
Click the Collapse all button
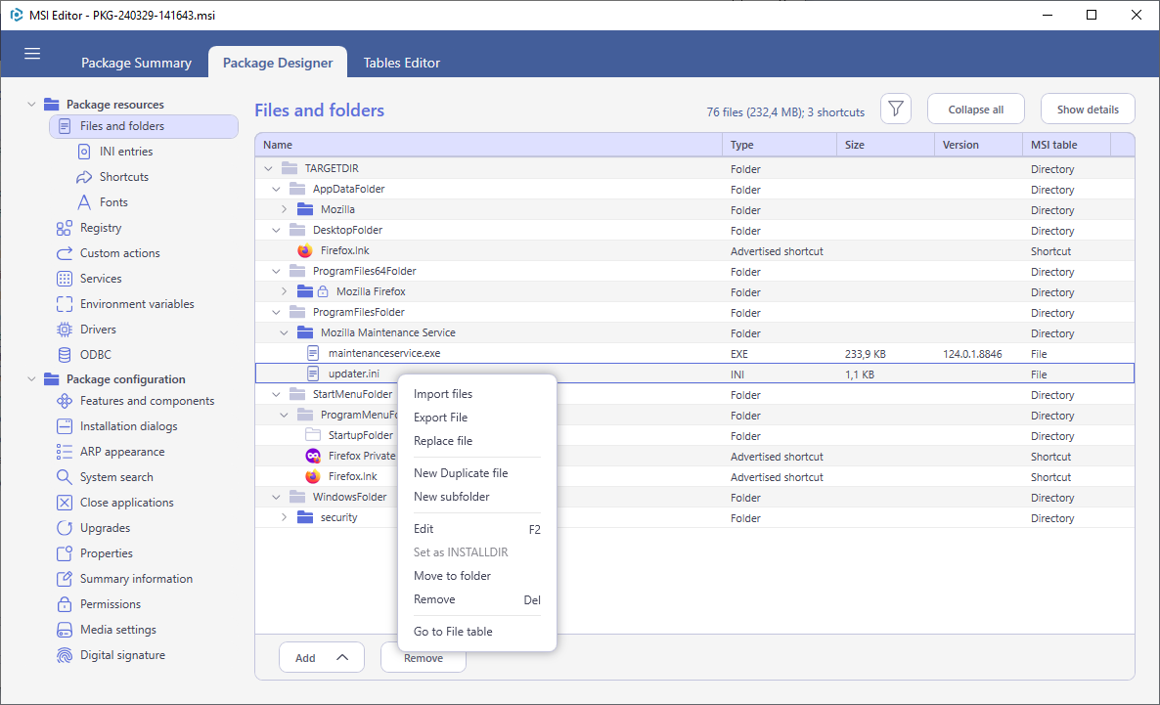pyautogui.click(x=976, y=110)
